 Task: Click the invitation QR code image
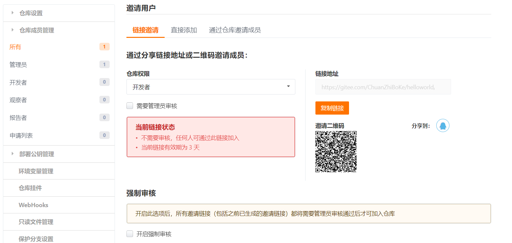[x=336, y=151]
